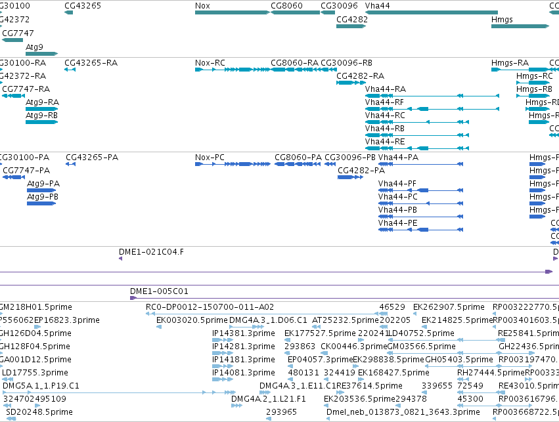The image size is (559, 422).
Task: Select the Vha44-PF protein label
Action: [397, 184]
